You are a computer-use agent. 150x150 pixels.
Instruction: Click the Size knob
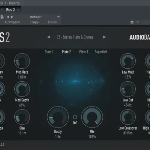pos(22,117)
